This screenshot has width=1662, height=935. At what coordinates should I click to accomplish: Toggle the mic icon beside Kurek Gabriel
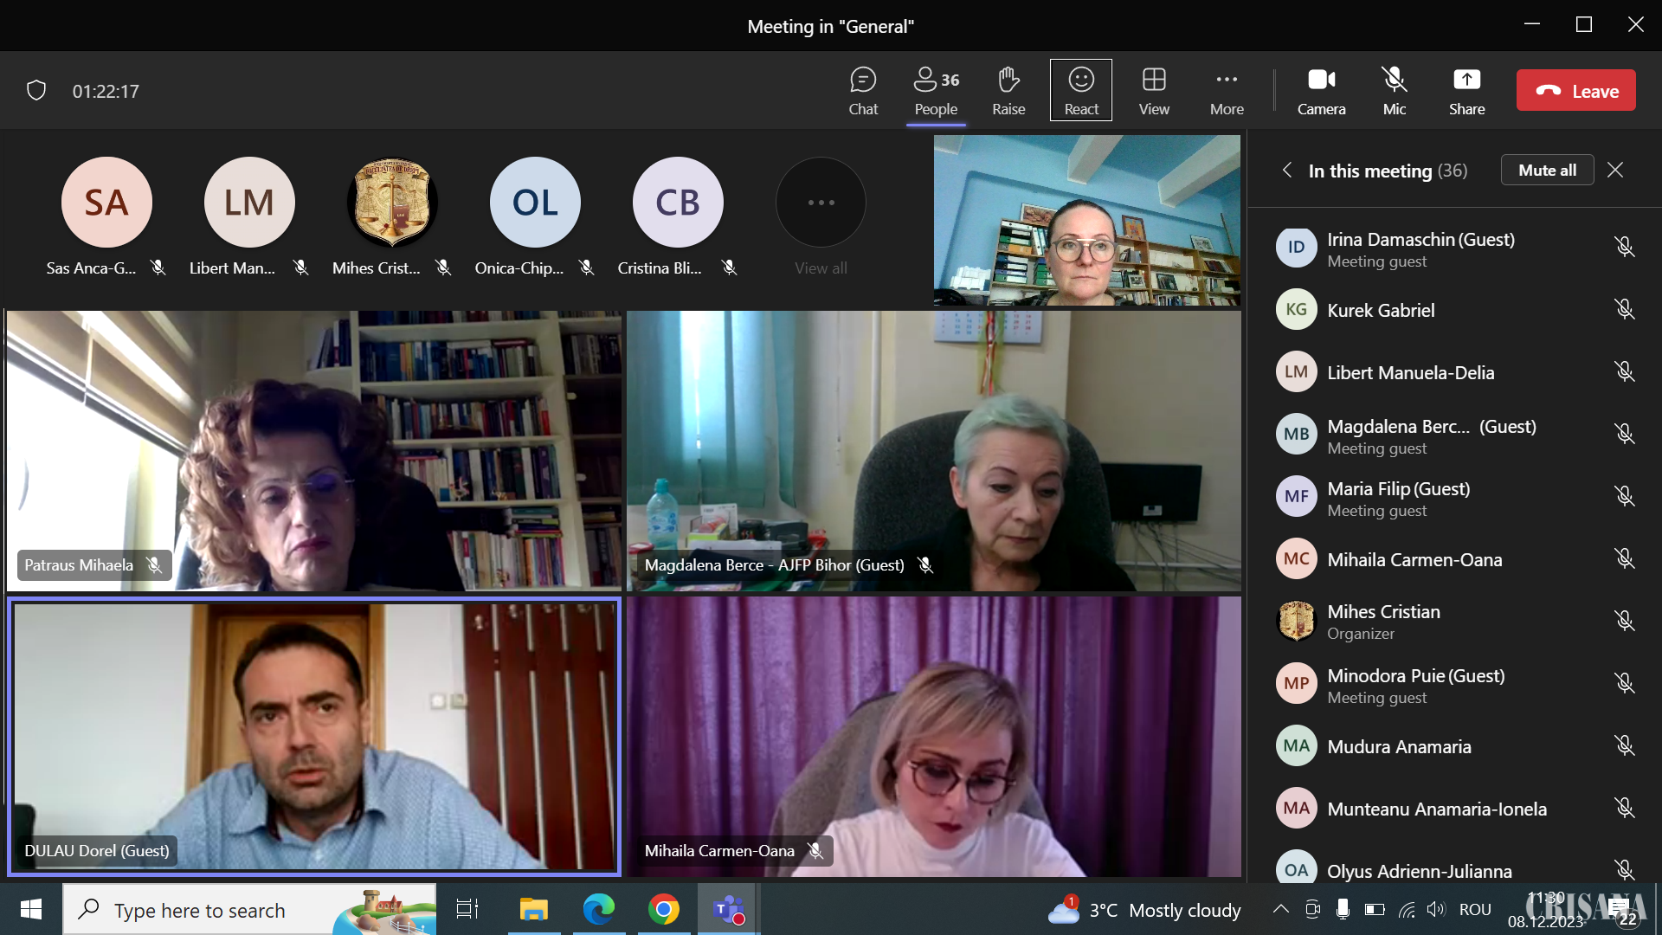click(x=1624, y=309)
